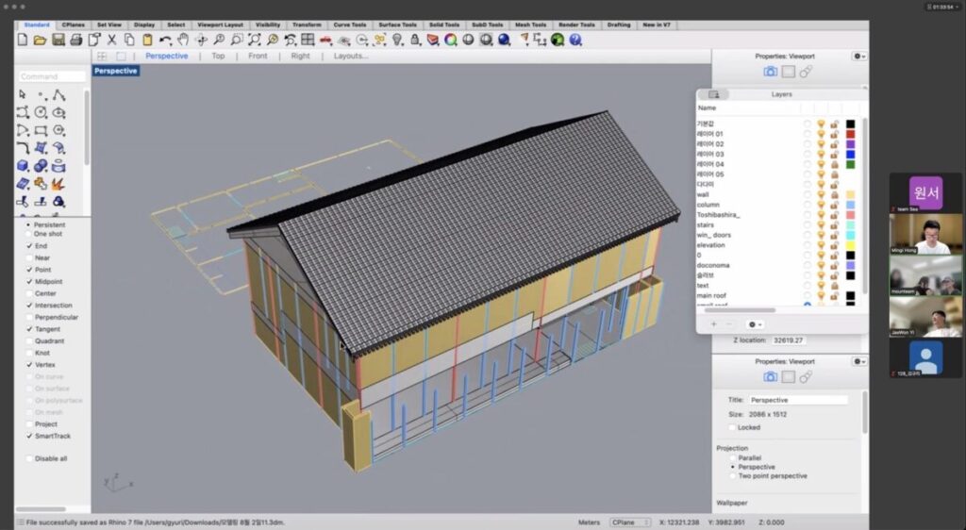Screen dimensions: 966x530
Task: Switch to the Right viewport tab
Action: (301, 56)
